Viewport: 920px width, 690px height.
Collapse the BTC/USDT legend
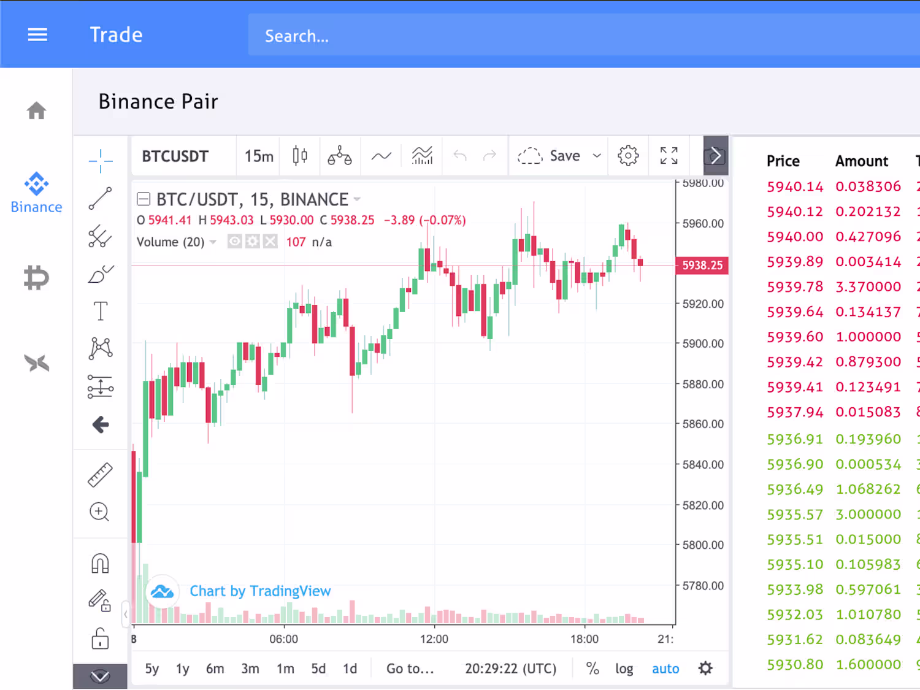click(x=144, y=199)
